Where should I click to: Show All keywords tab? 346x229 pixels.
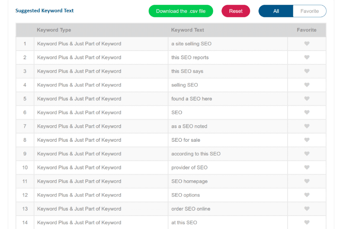pos(276,11)
